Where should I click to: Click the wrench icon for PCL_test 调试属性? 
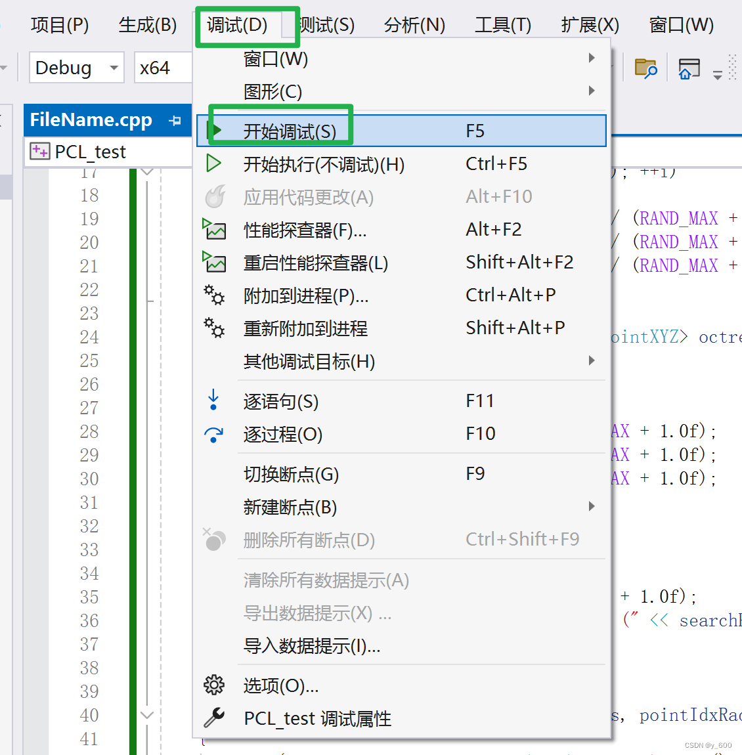coord(214,718)
